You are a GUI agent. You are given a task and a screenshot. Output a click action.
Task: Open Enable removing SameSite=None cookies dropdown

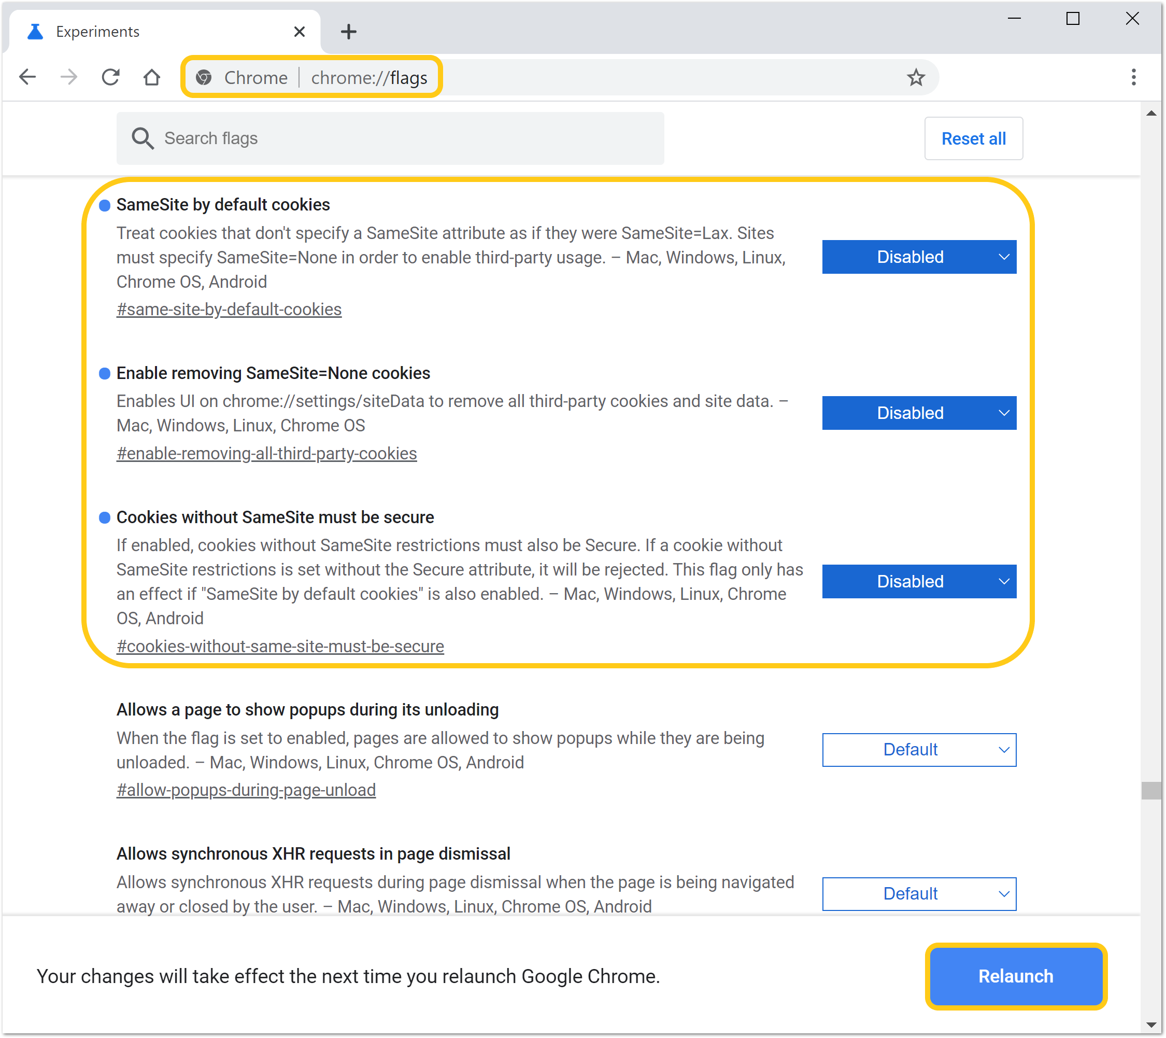(919, 413)
